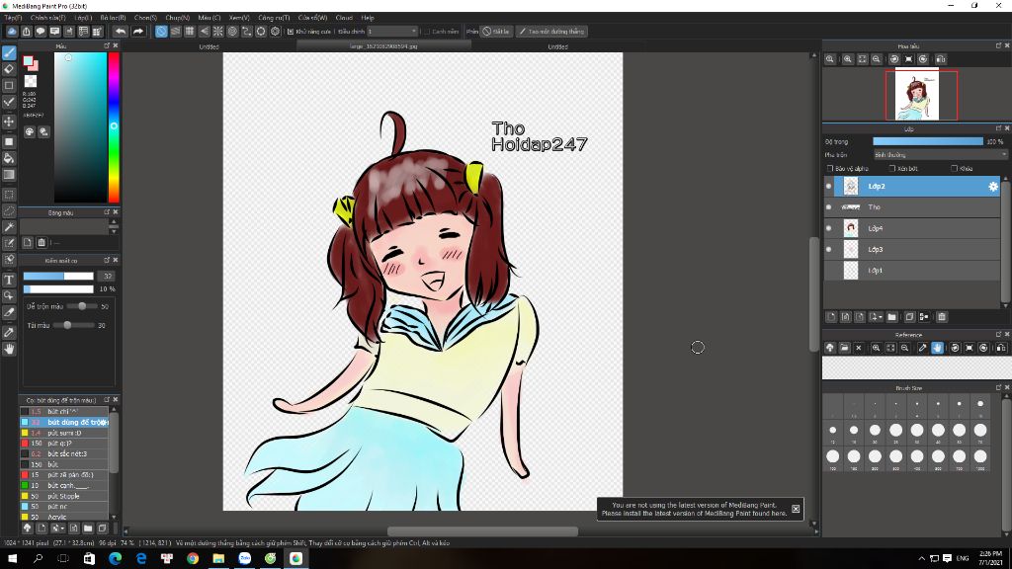
Task: Open the Pha trộn blend mode dropdown
Action: coord(940,155)
